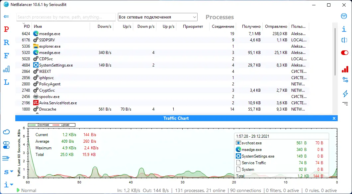Click '90 connections' in status bar
Image resolution: width=352 pixels, height=194 pixels.
[x=246, y=190]
